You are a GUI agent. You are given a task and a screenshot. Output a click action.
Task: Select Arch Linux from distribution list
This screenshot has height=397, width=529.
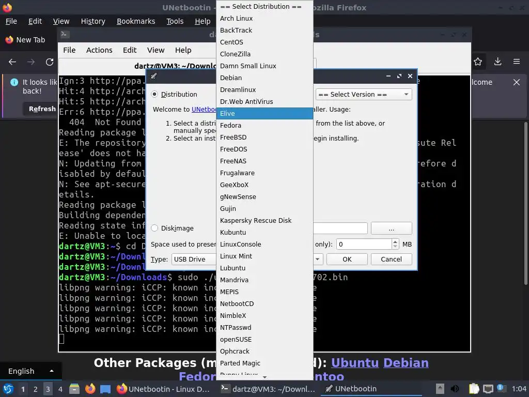click(x=264, y=19)
